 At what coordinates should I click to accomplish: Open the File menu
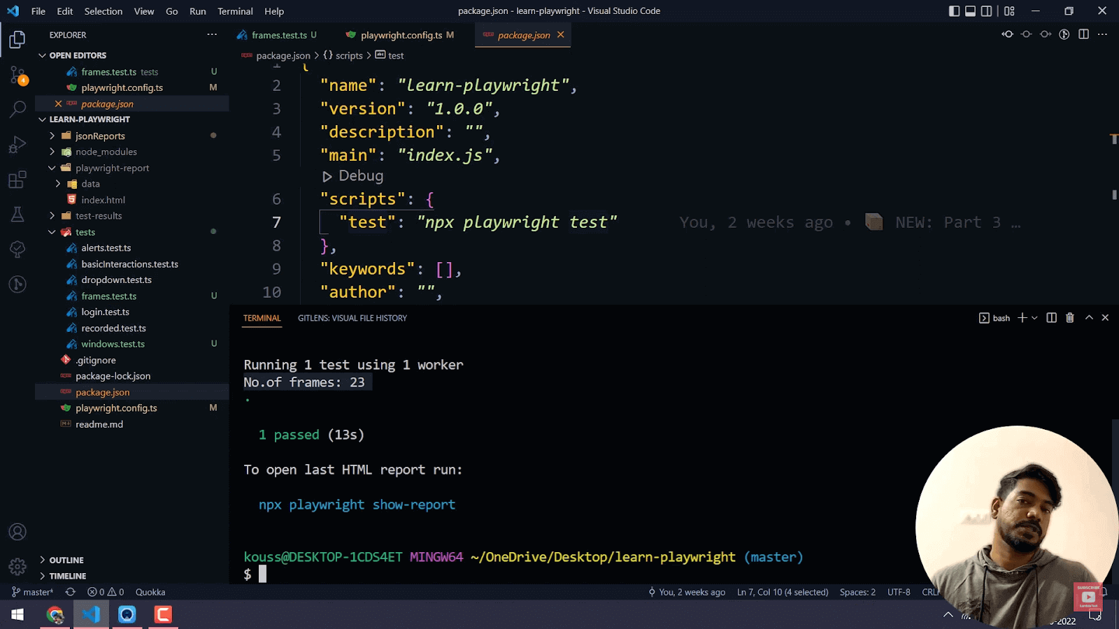tap(38, 11)
